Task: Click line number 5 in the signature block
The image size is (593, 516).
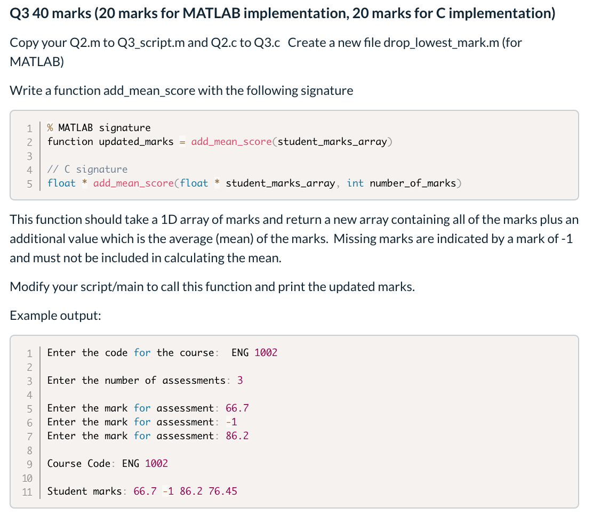Action: coord(29,183)
